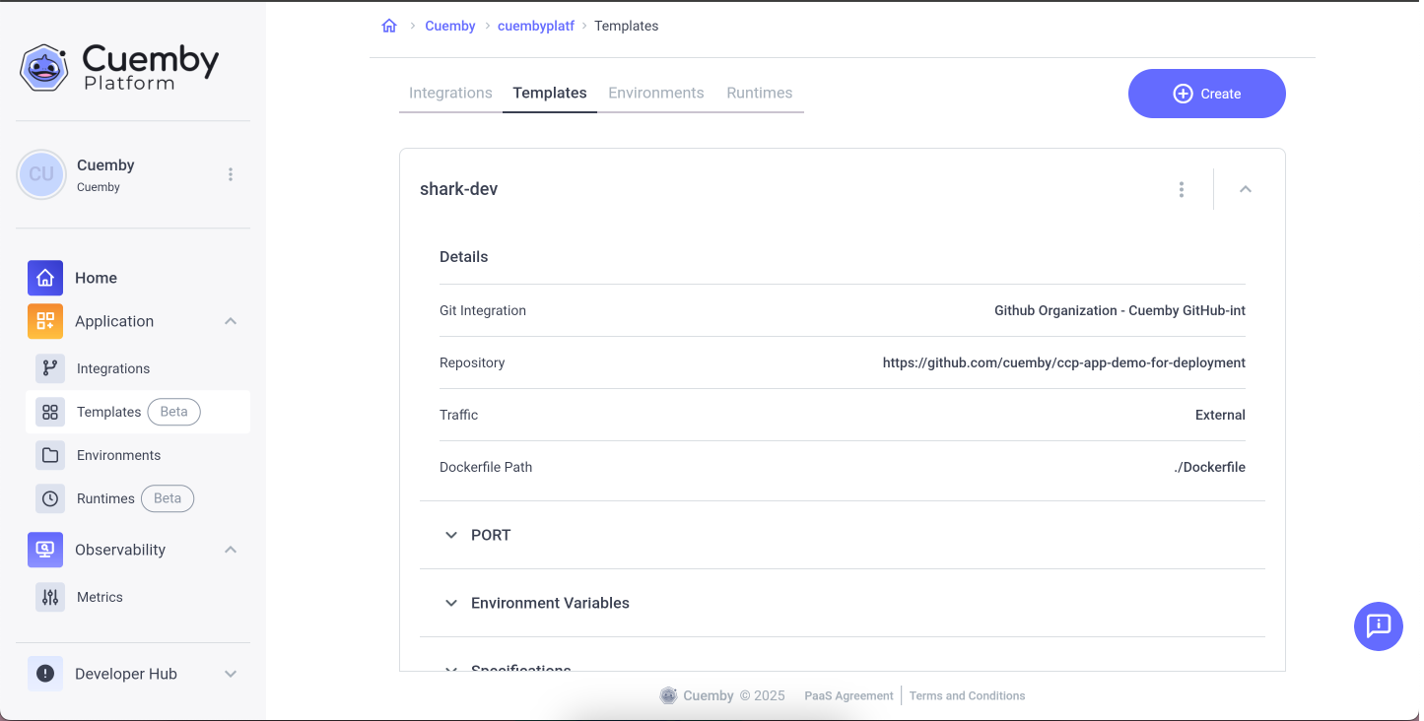Screen dimensions: 1424x721
Task: Open the feedback chat bubble icon
Action: 1378,625
